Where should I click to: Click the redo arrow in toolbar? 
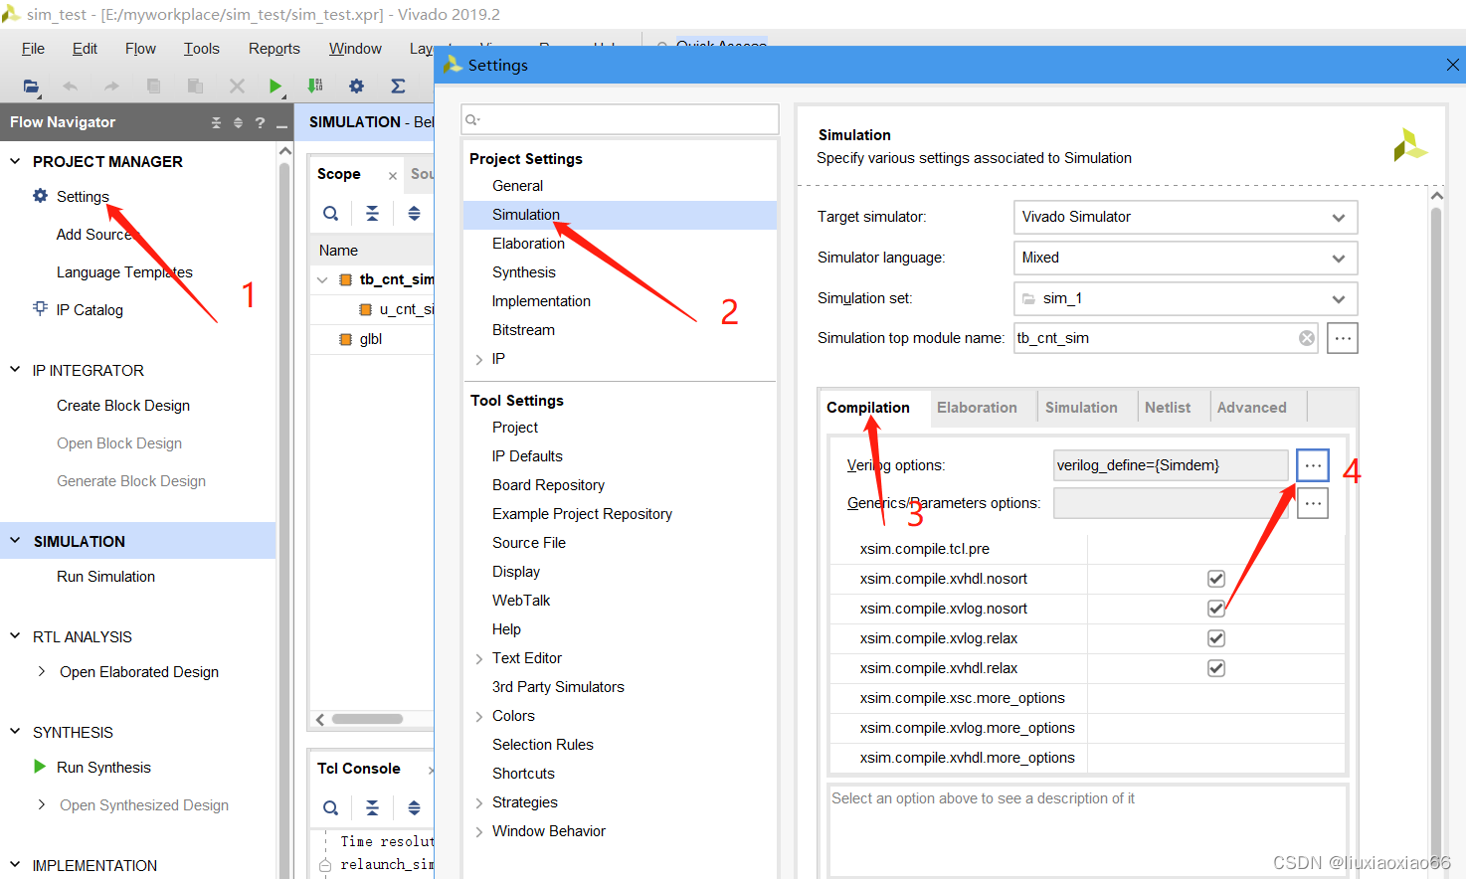pos(111,87)
